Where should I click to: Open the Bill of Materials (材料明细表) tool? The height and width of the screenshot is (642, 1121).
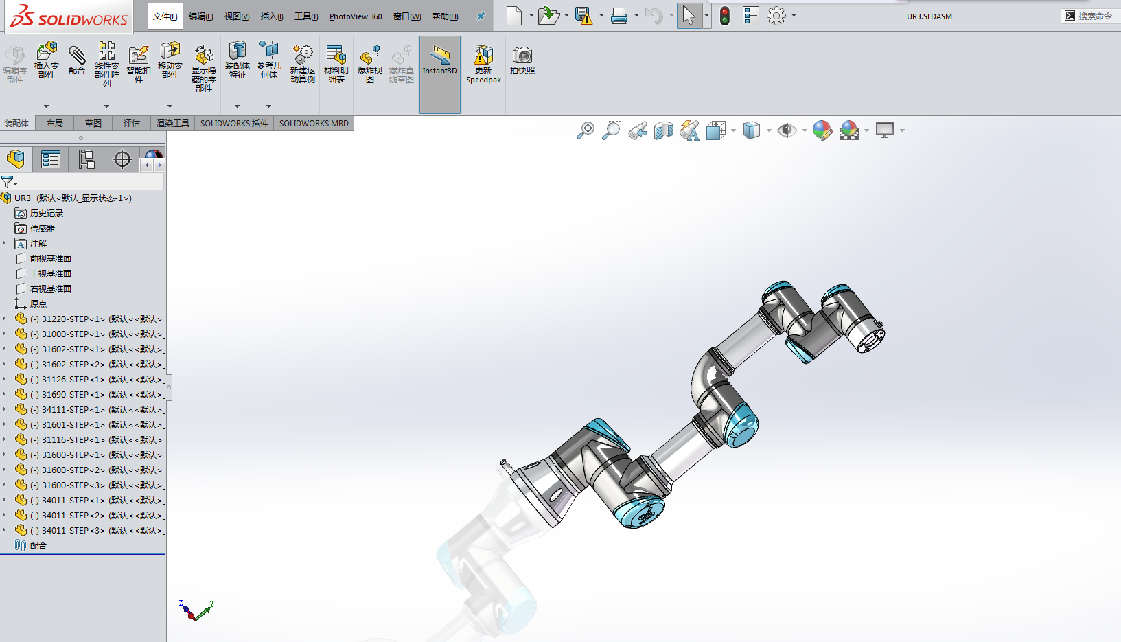point(336,64)
